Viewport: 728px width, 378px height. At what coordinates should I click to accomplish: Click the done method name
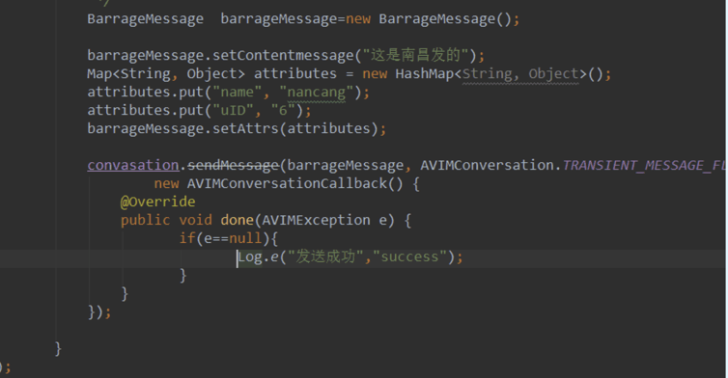[238, 220]
